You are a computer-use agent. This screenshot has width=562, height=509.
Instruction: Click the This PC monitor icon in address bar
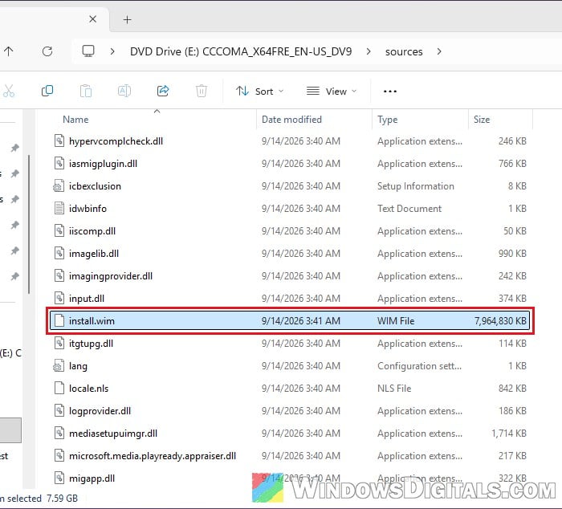pyautogui.click(x=88, y=51)
